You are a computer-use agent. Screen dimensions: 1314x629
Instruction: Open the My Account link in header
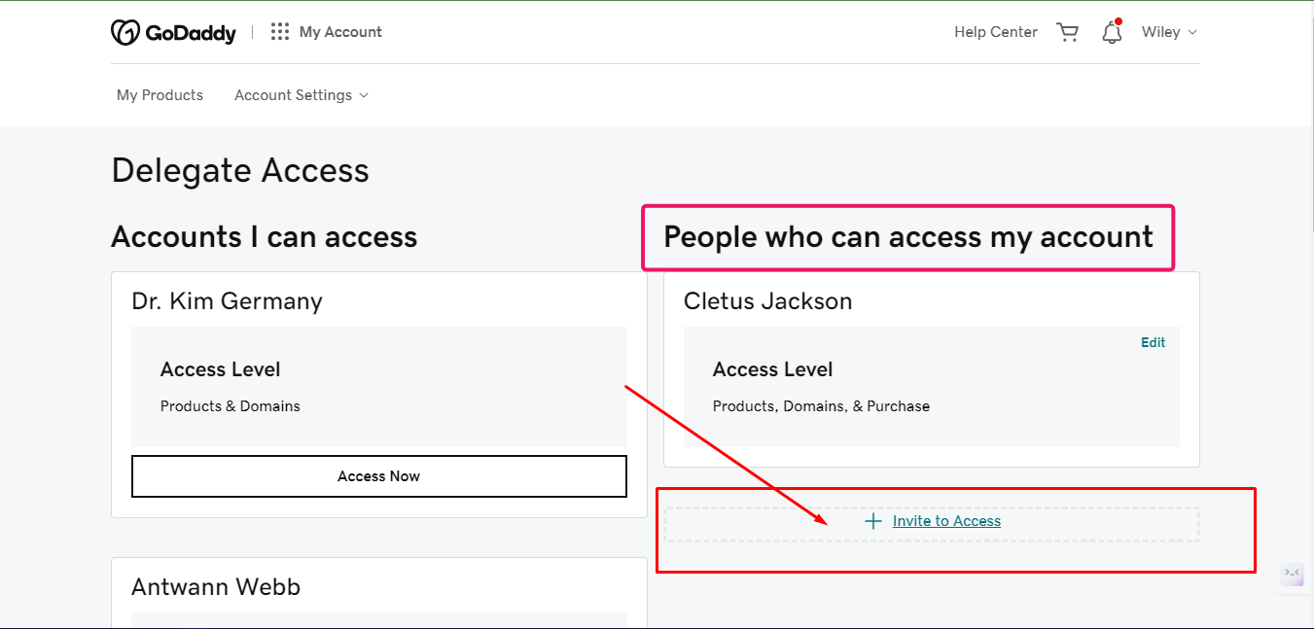(340, 32)
